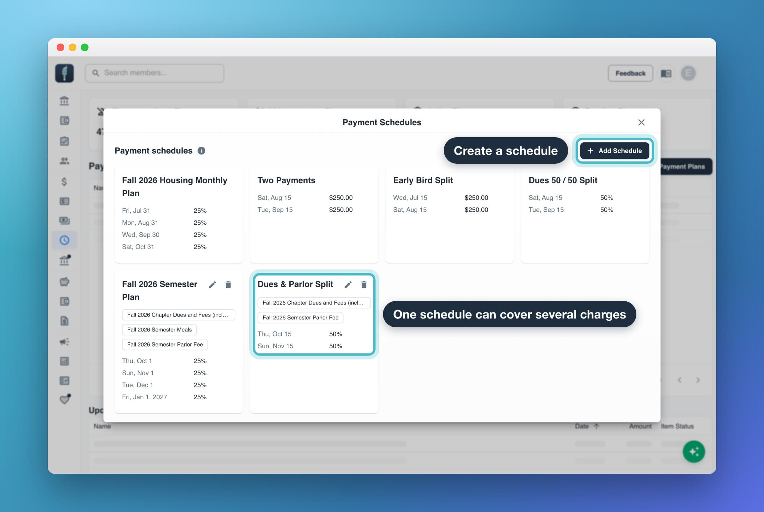Click the Item Status column header
The height and width of the screenshot is (512, 764).
point(677,426)
